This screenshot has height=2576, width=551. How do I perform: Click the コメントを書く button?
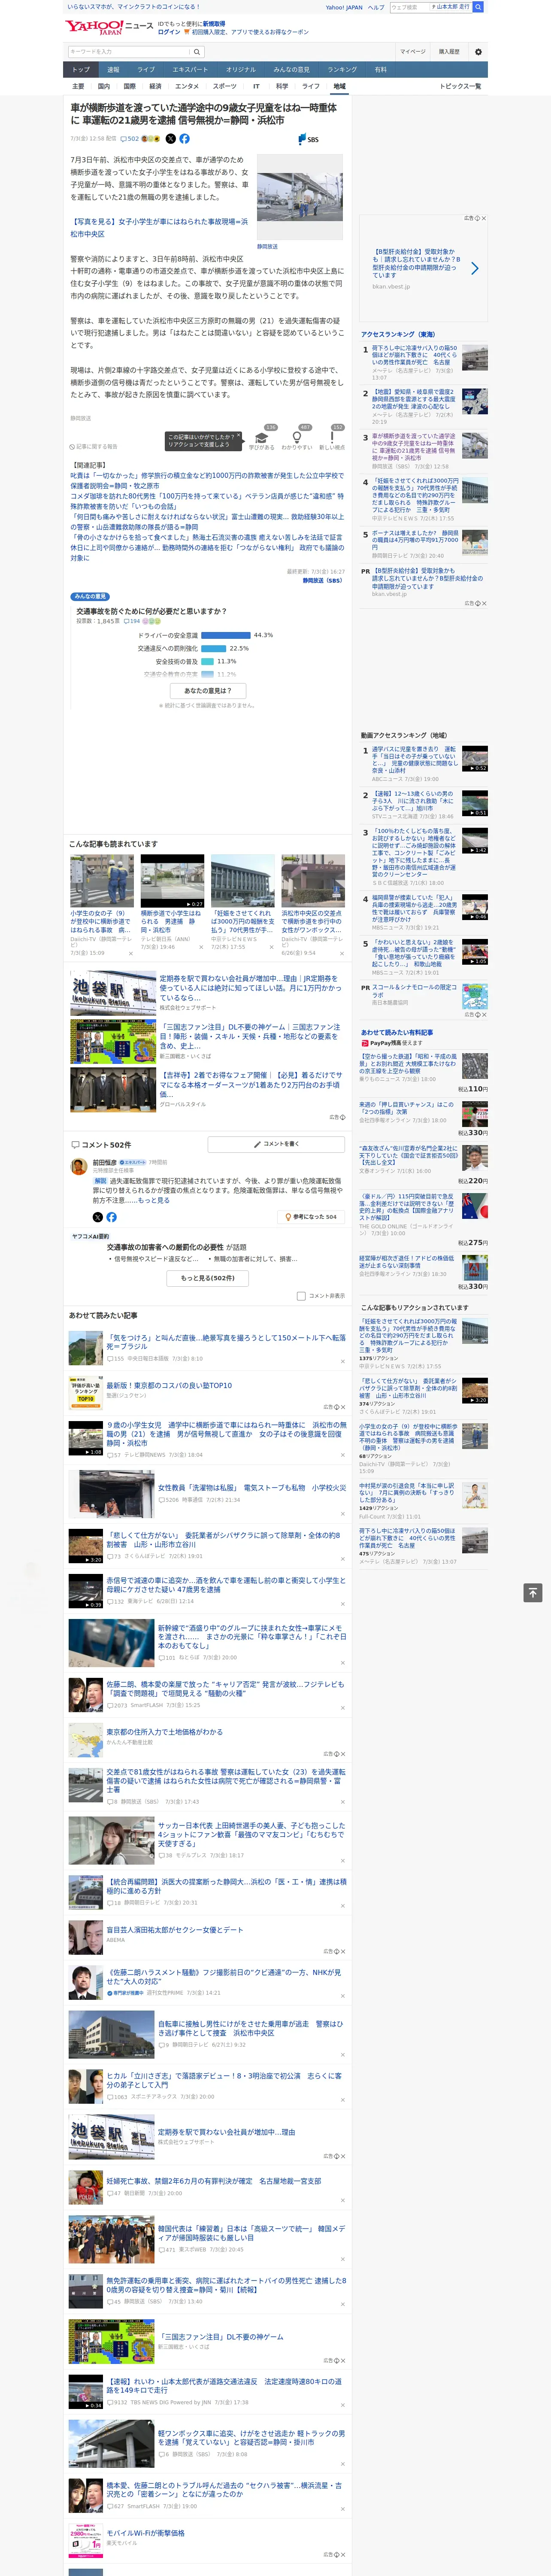[x=276, y=1144]
